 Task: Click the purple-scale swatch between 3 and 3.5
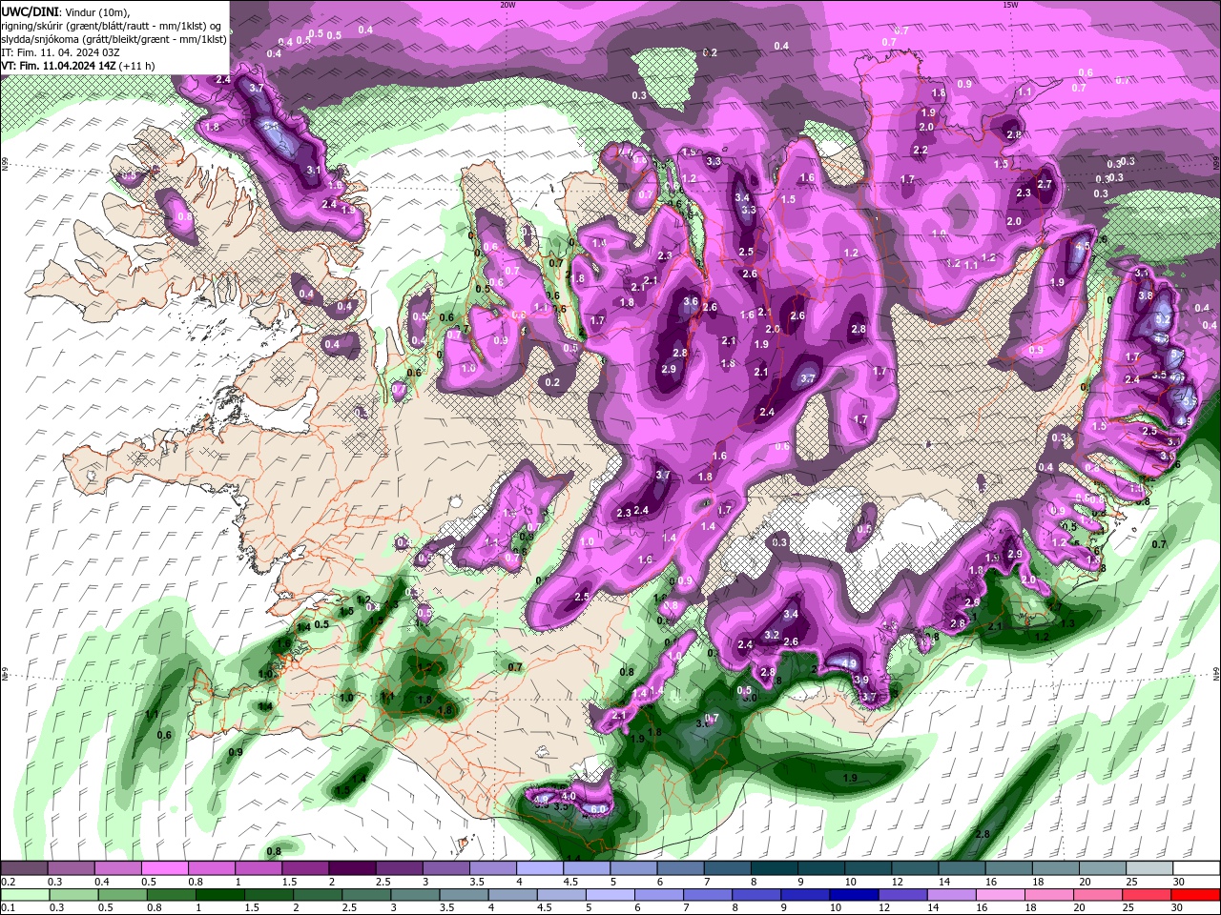445,868
